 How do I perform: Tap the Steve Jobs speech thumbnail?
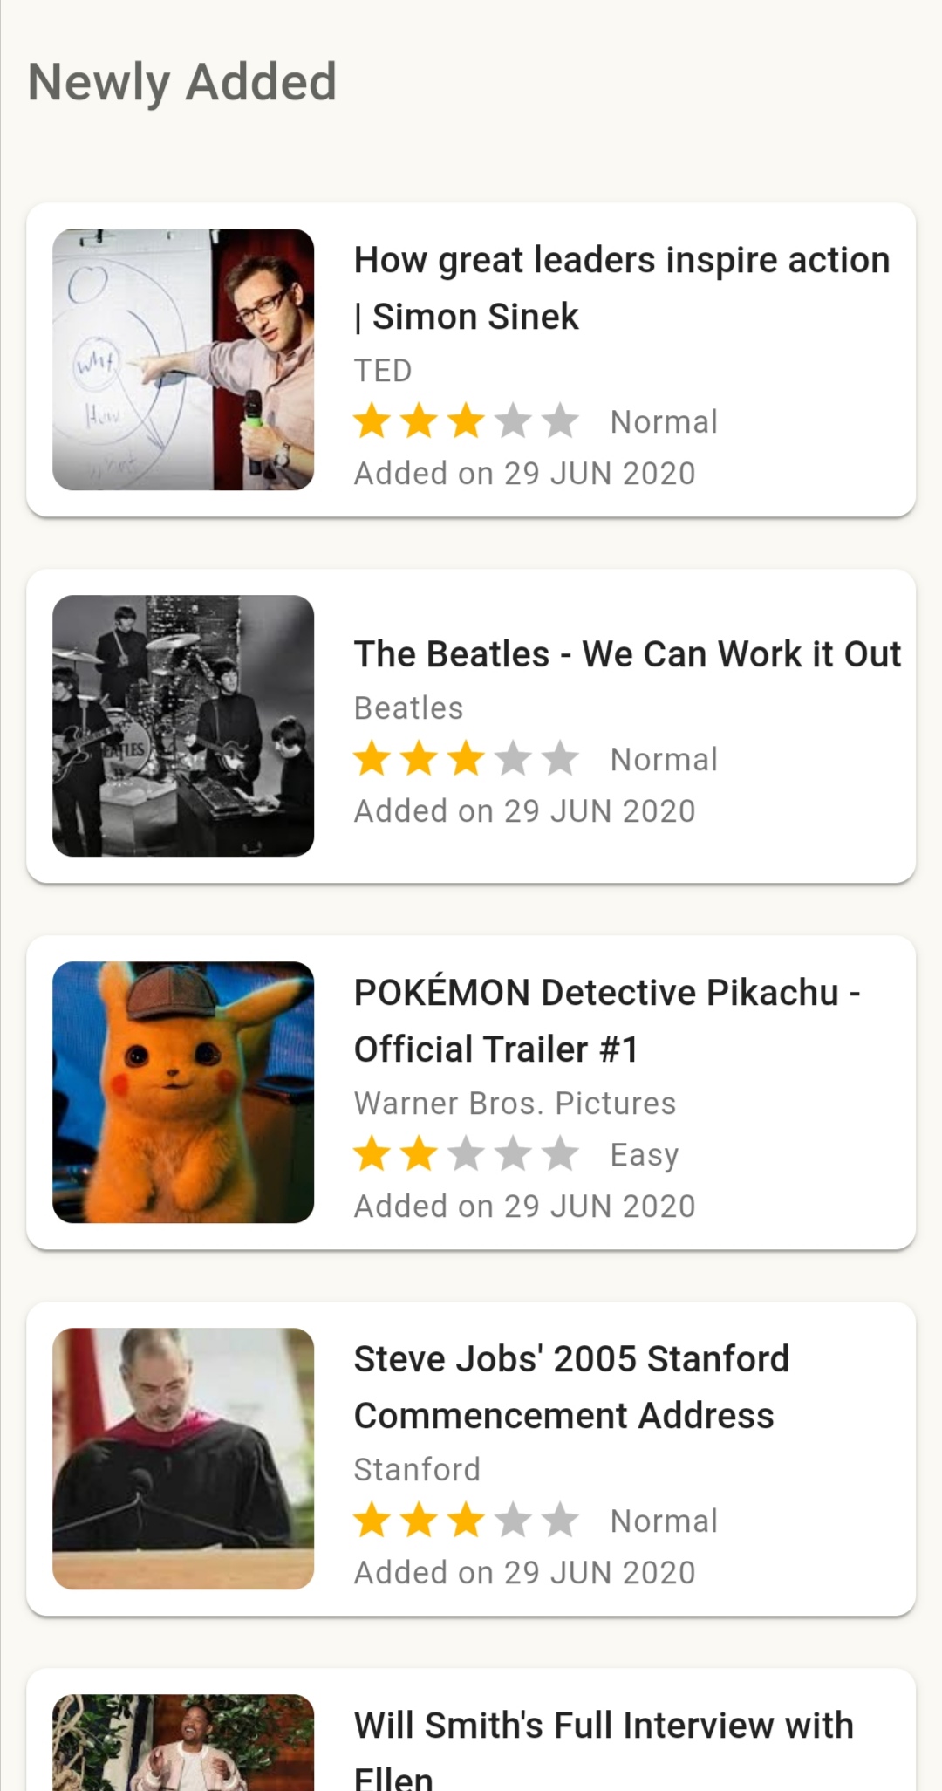tap(183, 1459)
